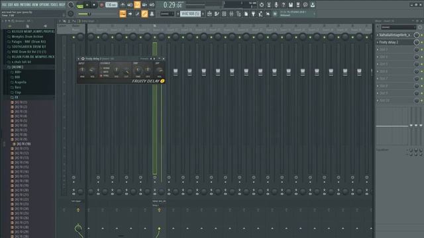Click the tempo field showing 130

tap(111, 5)
